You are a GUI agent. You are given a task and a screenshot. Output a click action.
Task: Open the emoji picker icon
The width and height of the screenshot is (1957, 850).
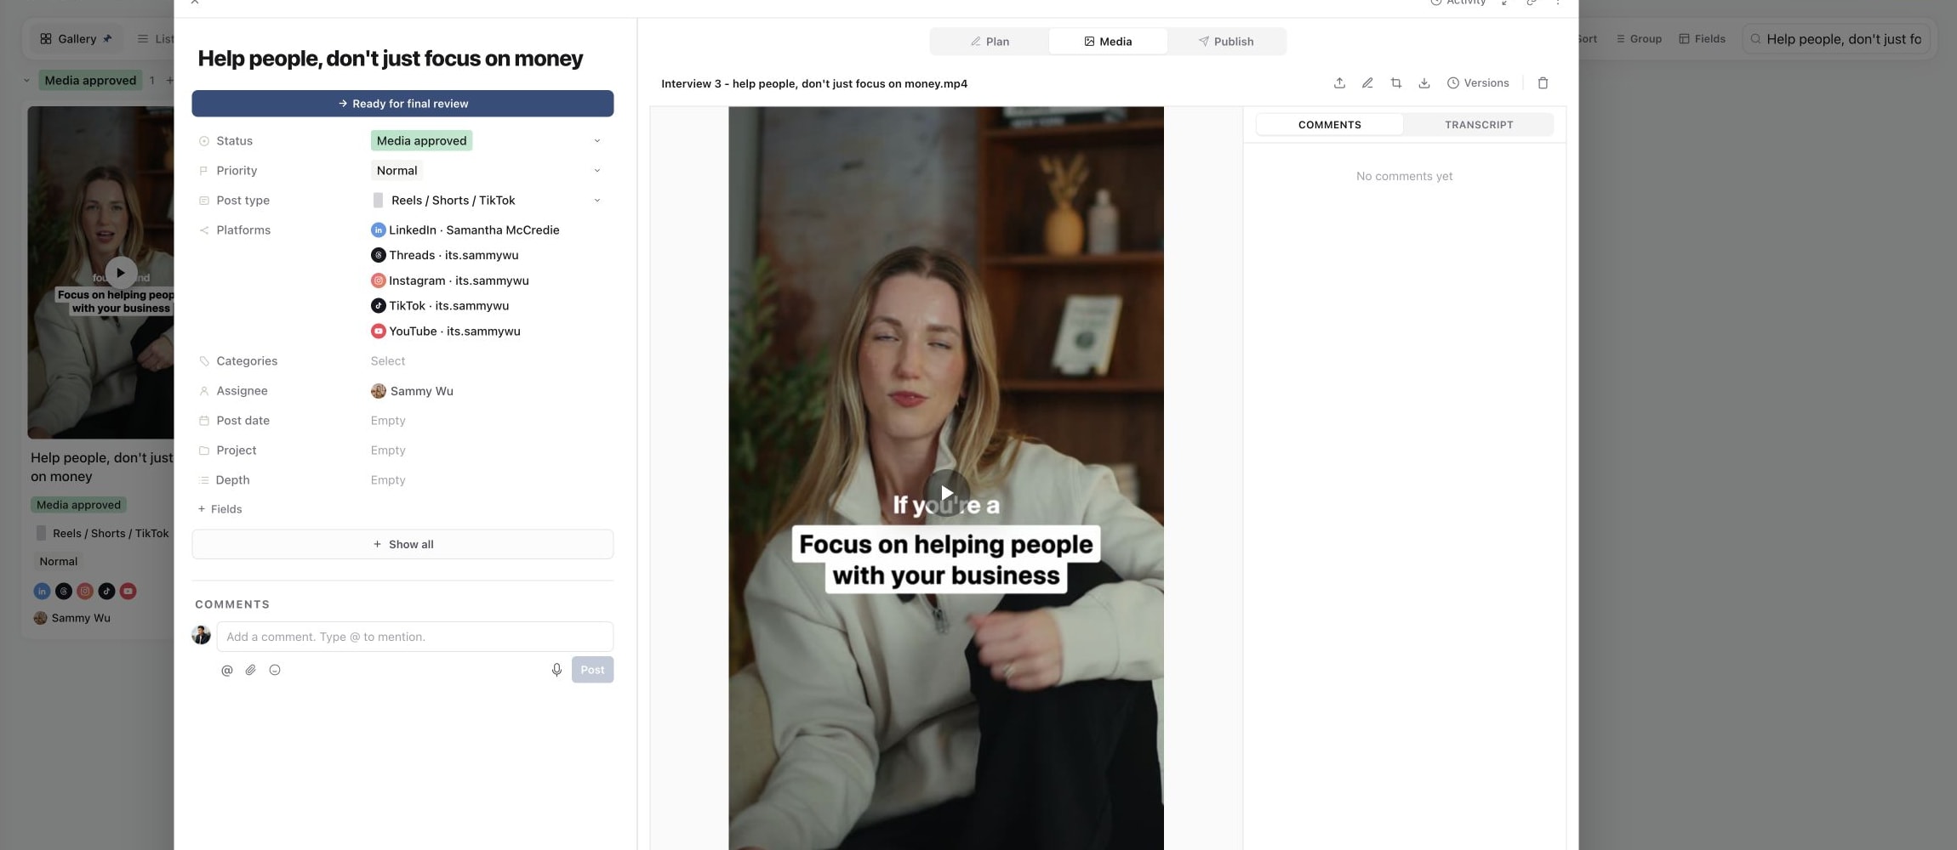(275, 670)
